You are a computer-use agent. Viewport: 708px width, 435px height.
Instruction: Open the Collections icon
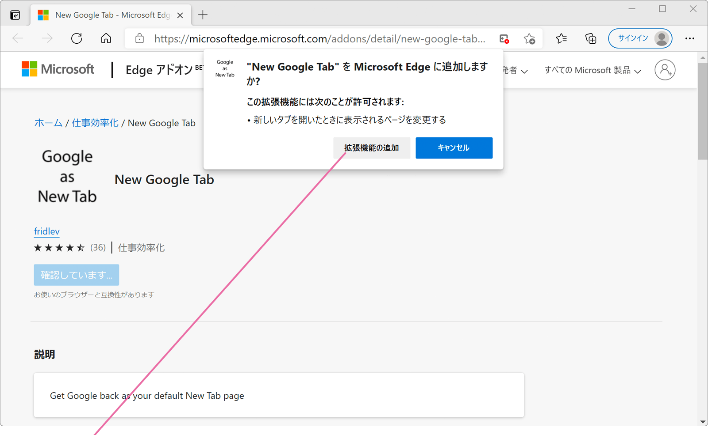coord(591,38)
